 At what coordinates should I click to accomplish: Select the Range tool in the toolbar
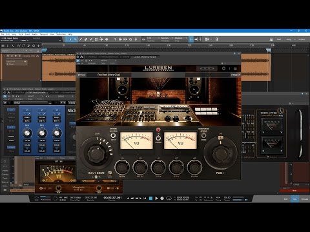click(x=76, y=39)
